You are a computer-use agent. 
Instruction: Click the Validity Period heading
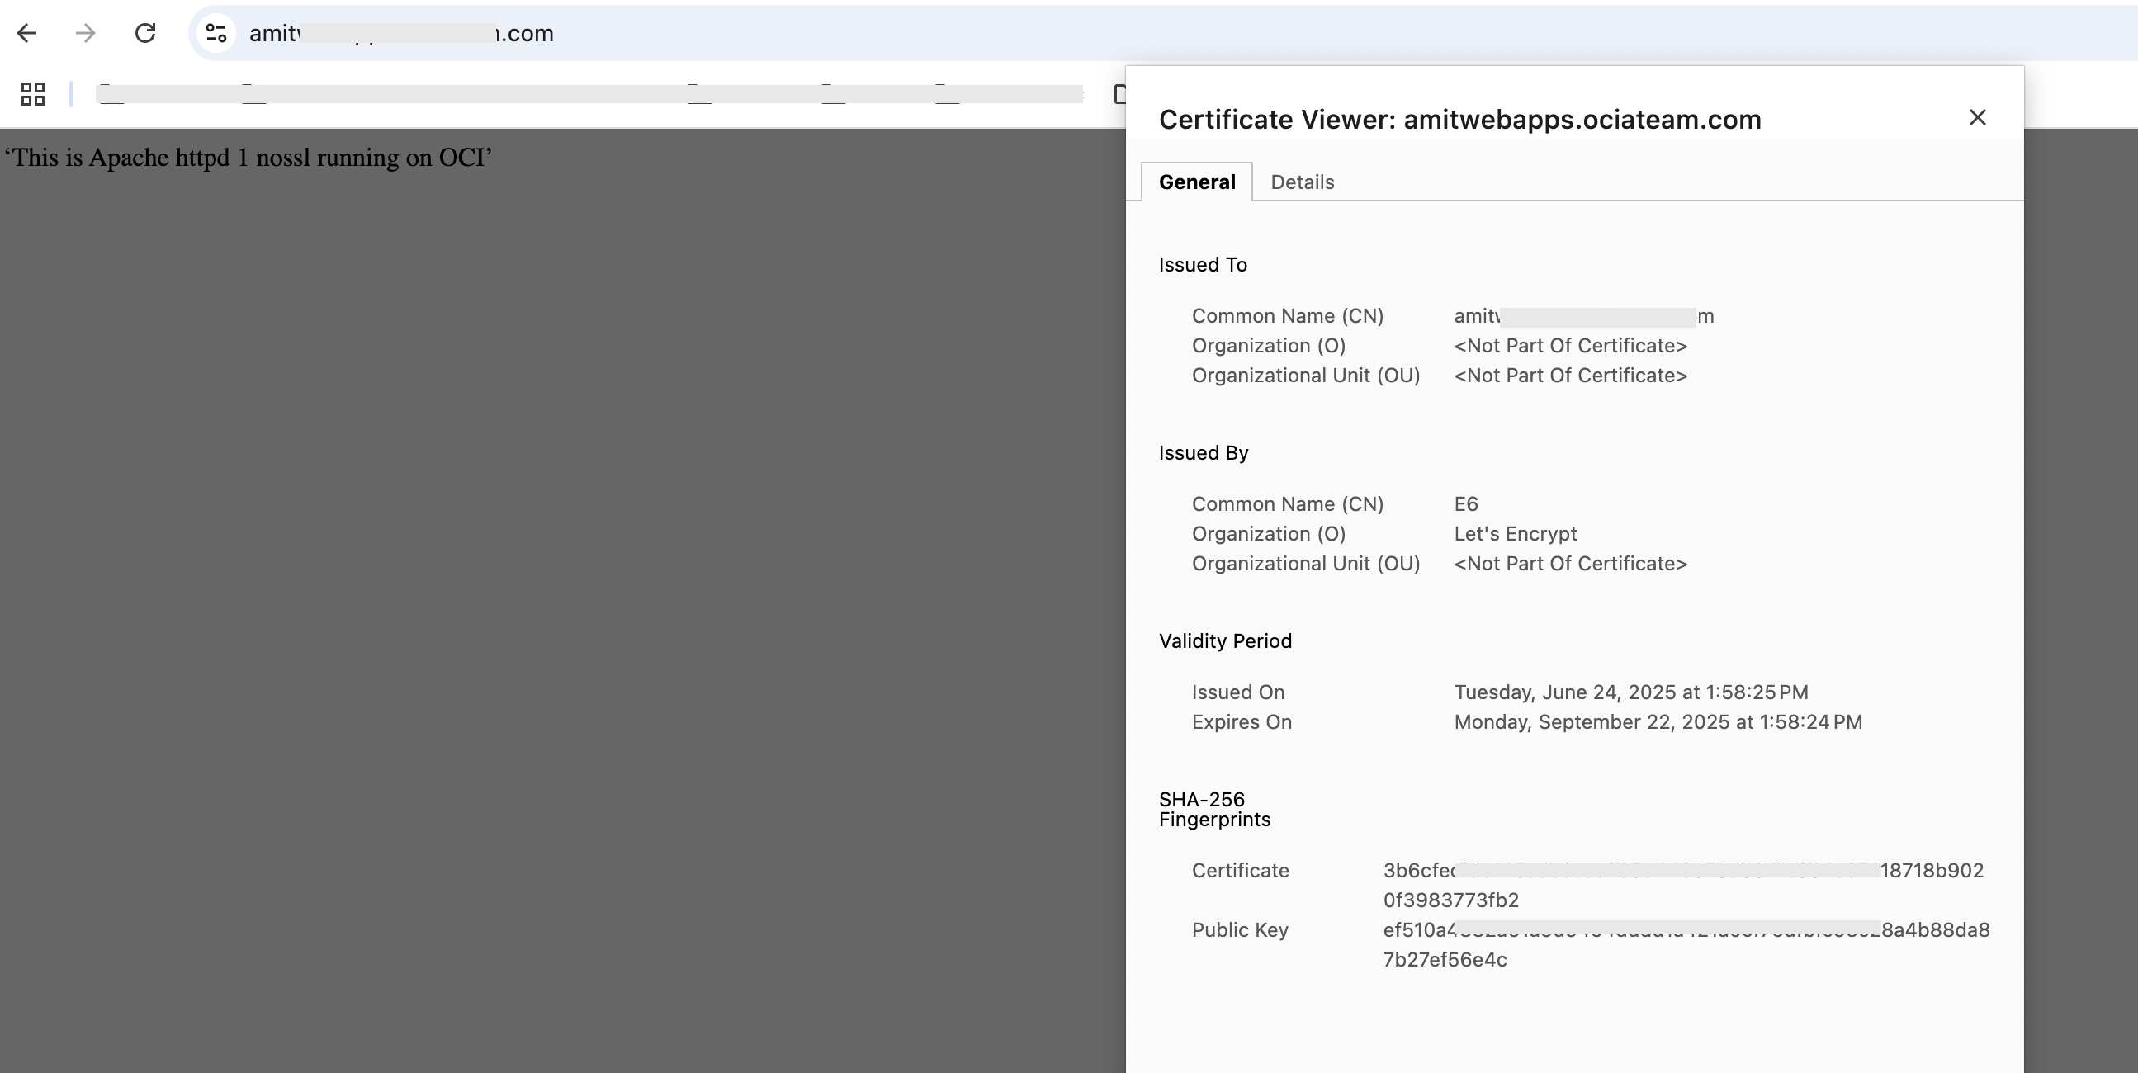coord(1225,640)
